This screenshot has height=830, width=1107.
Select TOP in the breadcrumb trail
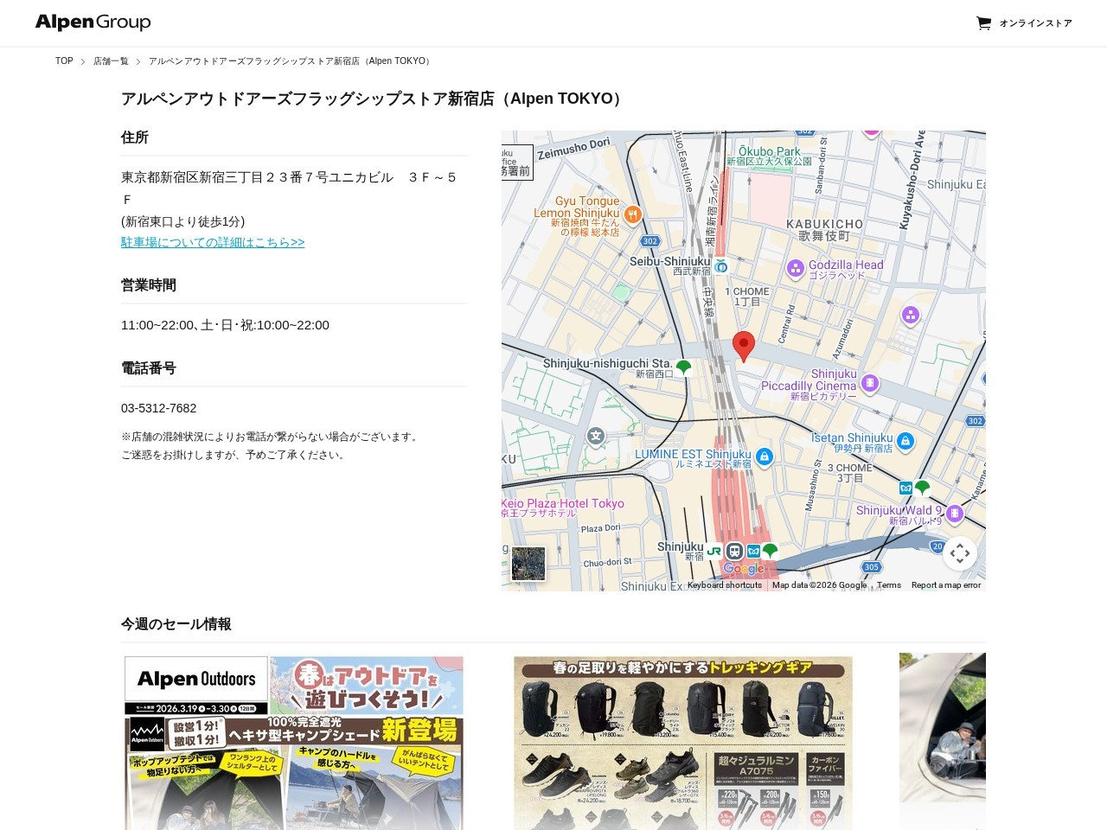[63, 61]
